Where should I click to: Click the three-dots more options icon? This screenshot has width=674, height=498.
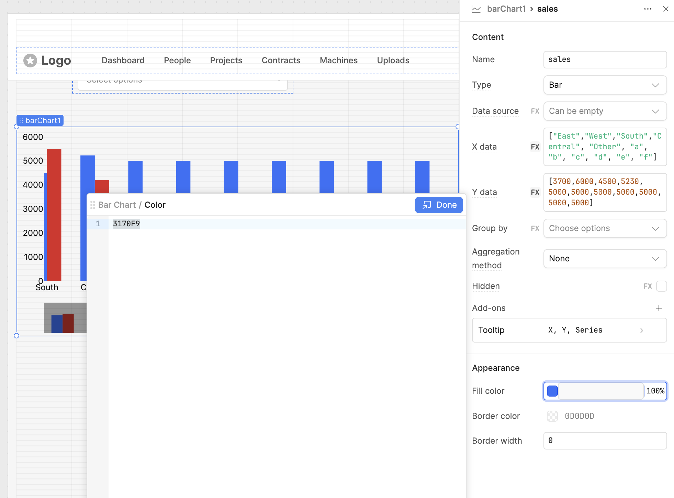[x=648, y=9]
